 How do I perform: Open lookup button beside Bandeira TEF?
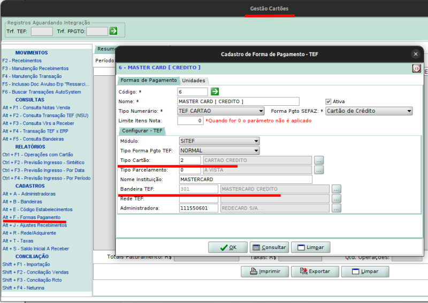[x=336, y=189]
